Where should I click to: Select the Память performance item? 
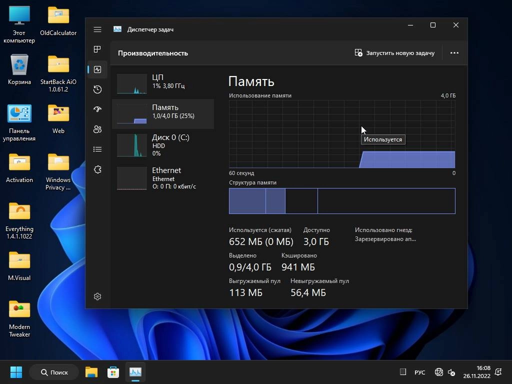pos(163,113)
